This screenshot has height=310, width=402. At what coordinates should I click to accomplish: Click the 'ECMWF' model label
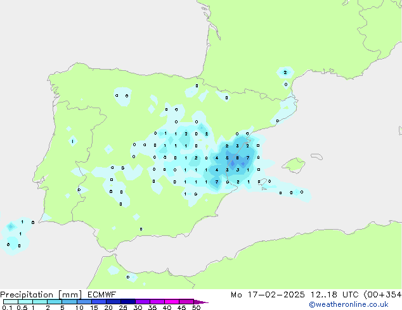102,295
